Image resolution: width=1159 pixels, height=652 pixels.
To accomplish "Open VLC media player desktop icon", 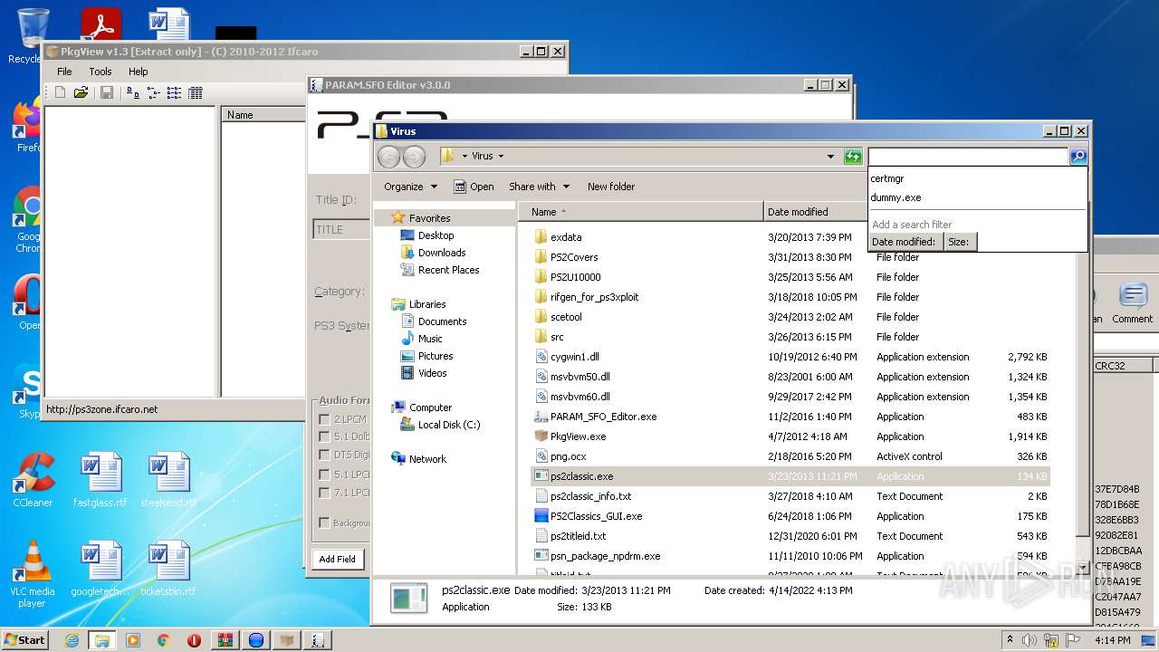I will 33,573.
